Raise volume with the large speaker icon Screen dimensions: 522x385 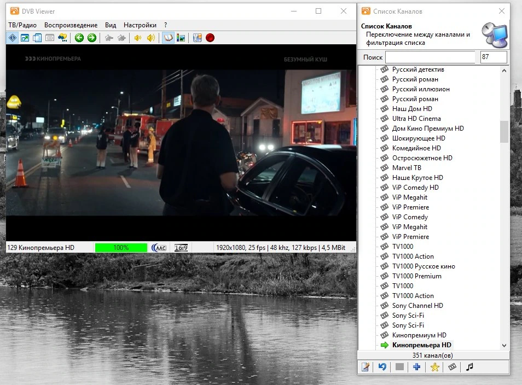click(x=151, y=38)
